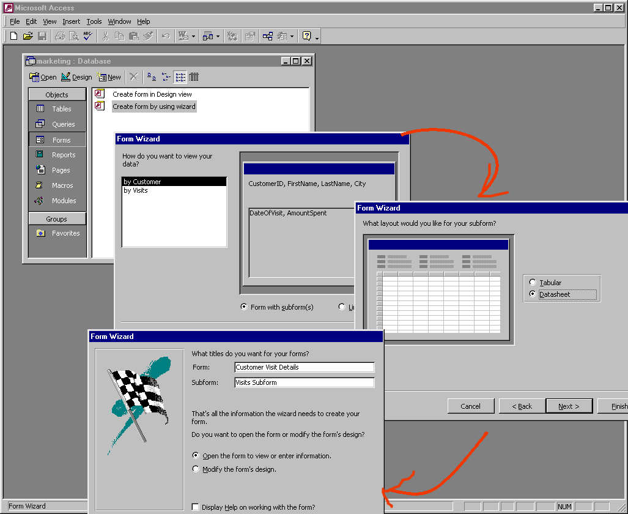Open the Insert menu
Image resolution: width=628 pixels, height=514 pixels.
pyautogui.click(x=72, y=21)
